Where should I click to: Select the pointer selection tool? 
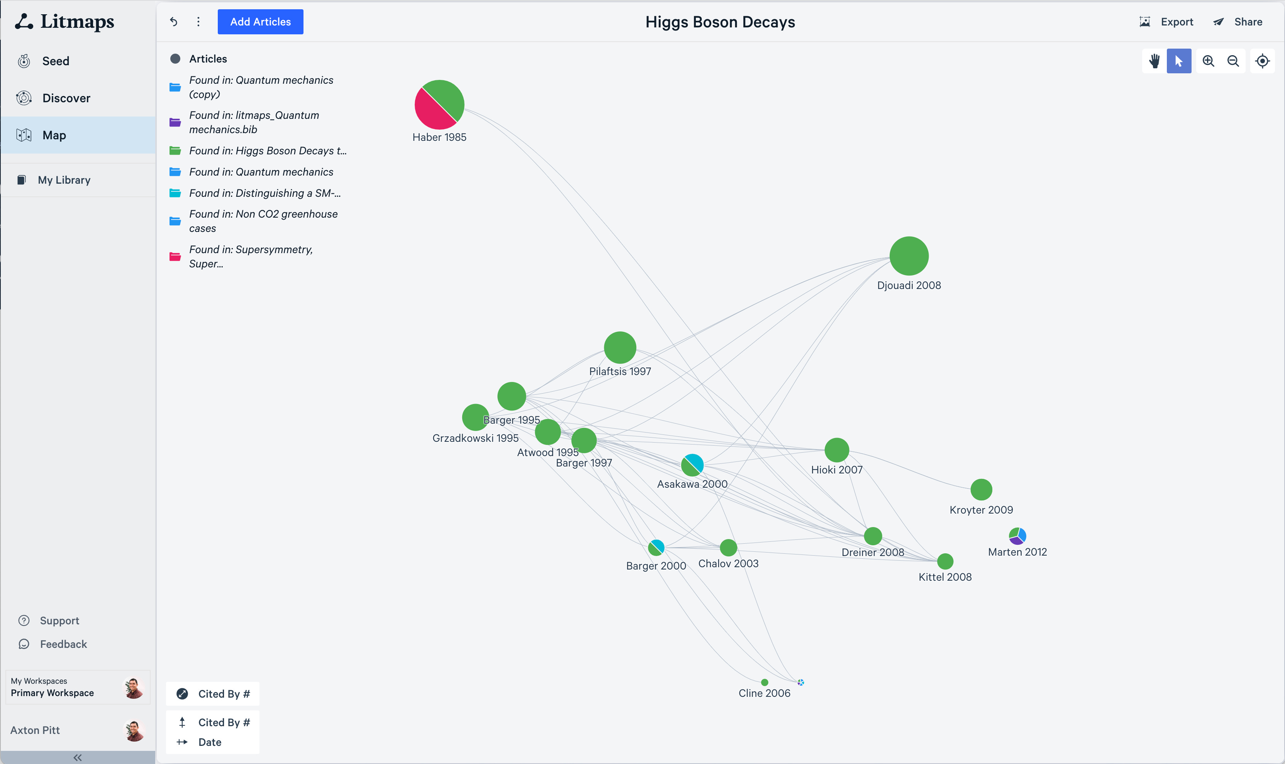[x=1179, y=61]
